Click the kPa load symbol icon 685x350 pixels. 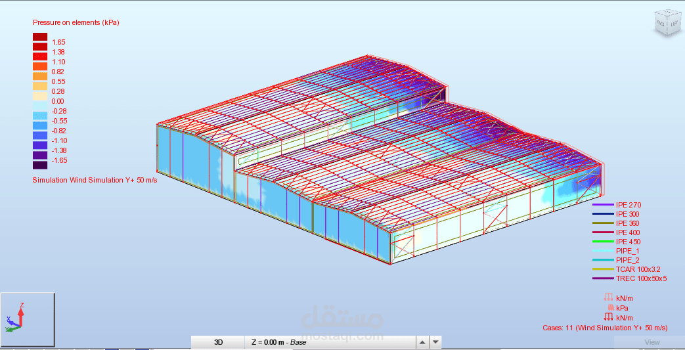pos(611,307)
